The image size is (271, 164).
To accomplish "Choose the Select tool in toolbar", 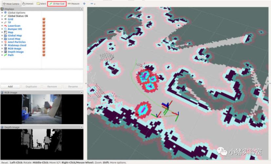I will pyautogui.click(x=41, y=4).
